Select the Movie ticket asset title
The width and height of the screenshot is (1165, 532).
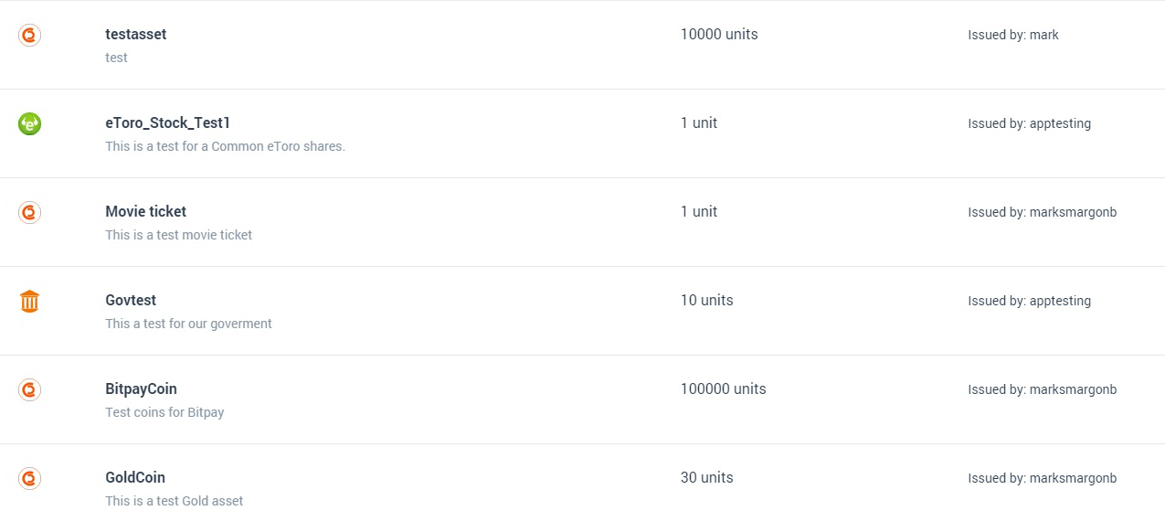(x=146, y=212)
